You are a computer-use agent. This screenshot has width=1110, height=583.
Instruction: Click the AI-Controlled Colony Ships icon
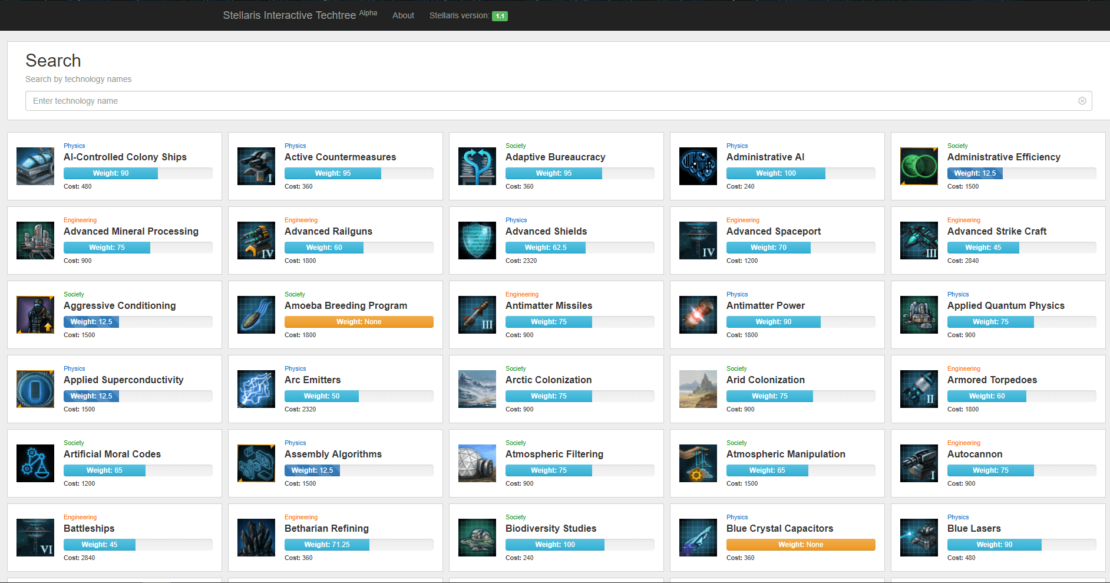point(35,166)
